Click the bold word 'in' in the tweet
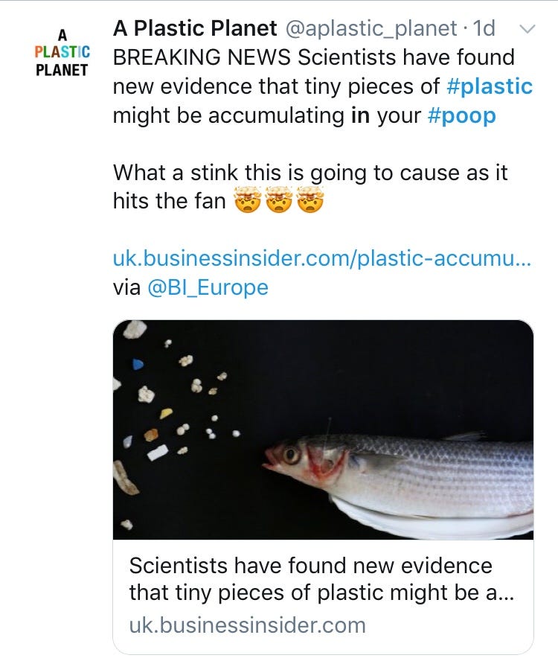 (x=360, y=116)
